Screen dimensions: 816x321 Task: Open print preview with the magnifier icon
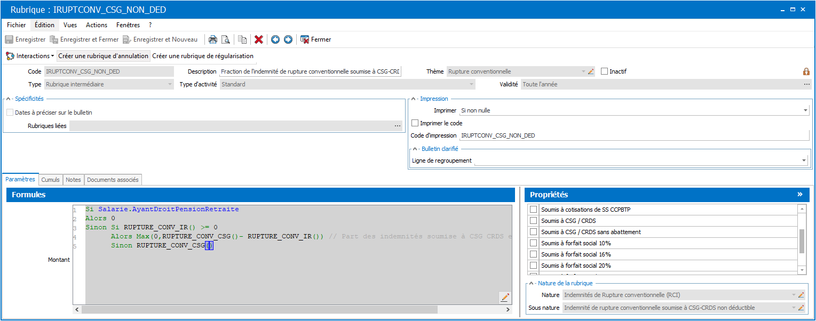point(225,39)
